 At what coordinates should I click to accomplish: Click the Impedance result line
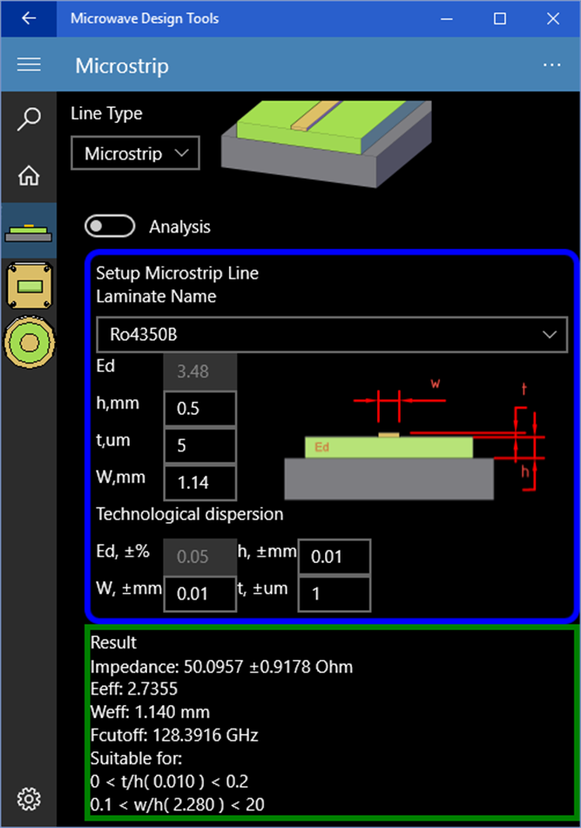tap(221, 667)
